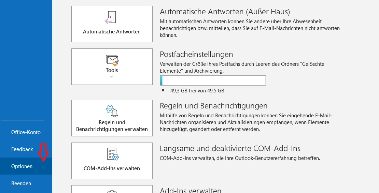379x193 pixels.
Task: Select Office-Konto in the sidebar
Action: [x=26, y=132]
